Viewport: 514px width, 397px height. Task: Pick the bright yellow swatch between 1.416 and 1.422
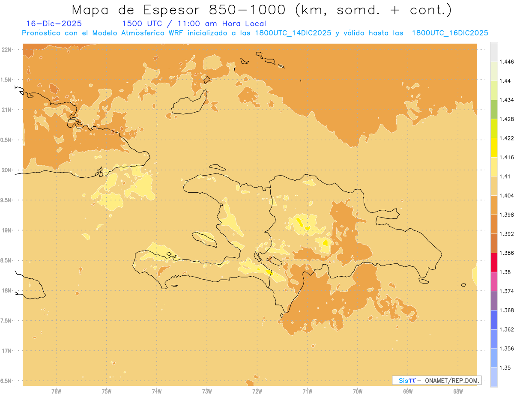(494, 148)
